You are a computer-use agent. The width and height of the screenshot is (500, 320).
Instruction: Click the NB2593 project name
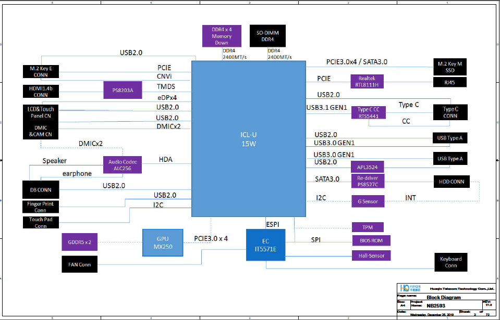[436, 305]
